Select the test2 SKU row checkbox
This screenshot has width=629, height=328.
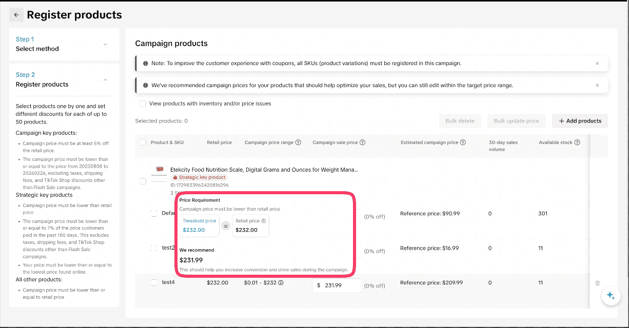(154, 248)
